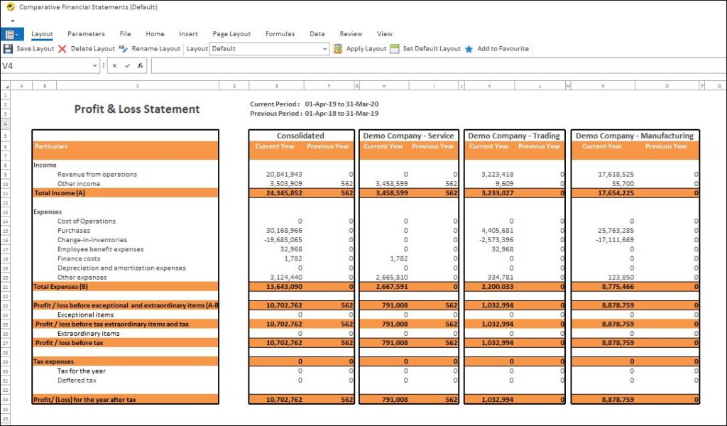
Task: Open the blue document menu icon top-left
Action: click(x=9, y=33)
